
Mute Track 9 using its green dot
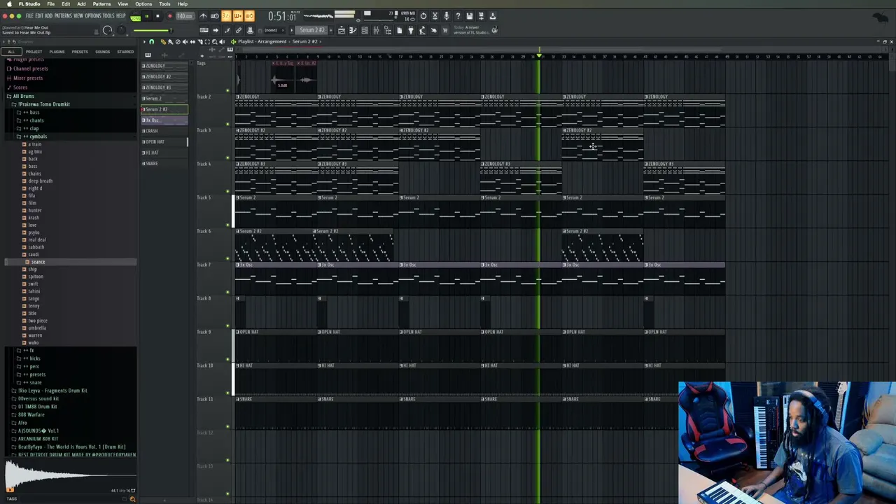227,359
